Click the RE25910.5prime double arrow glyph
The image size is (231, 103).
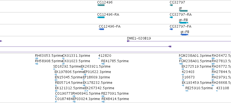[187, 91]
